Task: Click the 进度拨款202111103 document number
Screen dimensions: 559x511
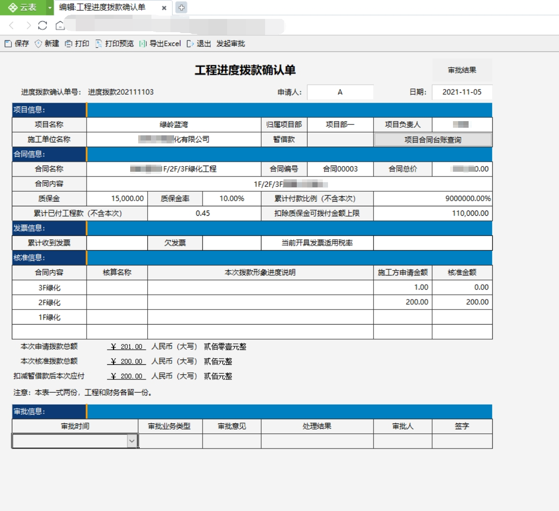Action: 121,92
